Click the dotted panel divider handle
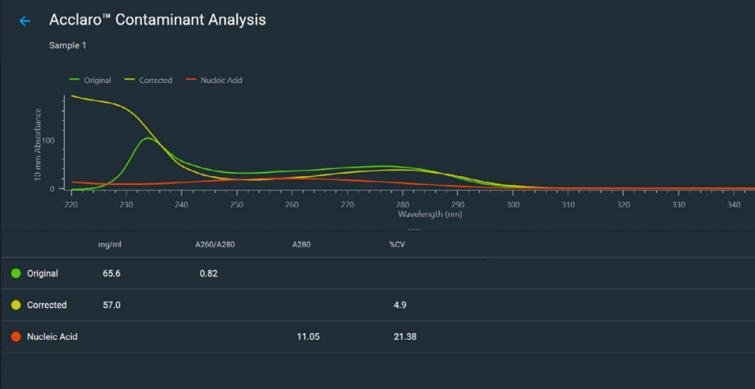 (x=414, y=228)
